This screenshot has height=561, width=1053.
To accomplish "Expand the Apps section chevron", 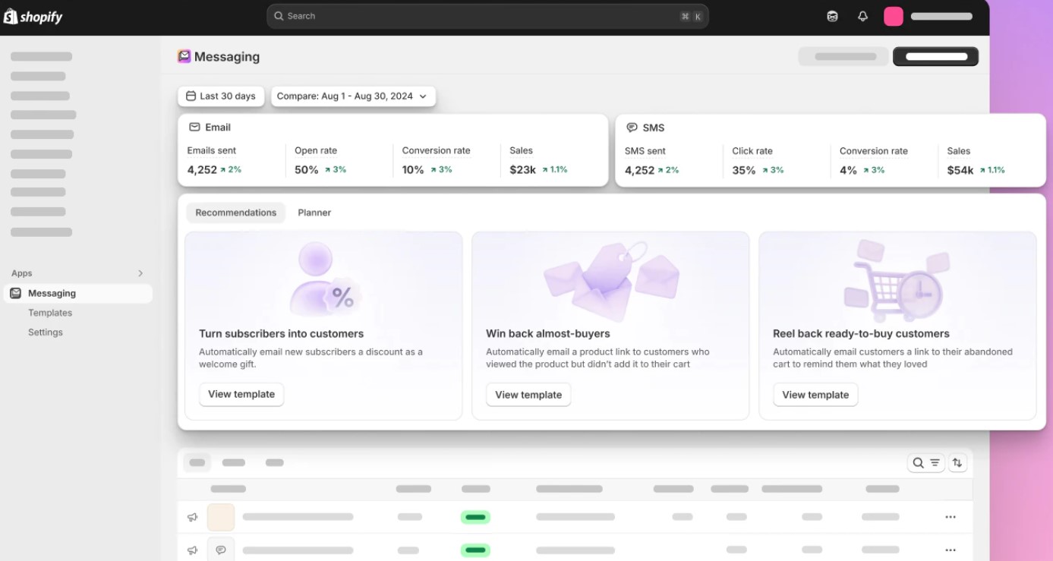I will click(x=140, y=273).
